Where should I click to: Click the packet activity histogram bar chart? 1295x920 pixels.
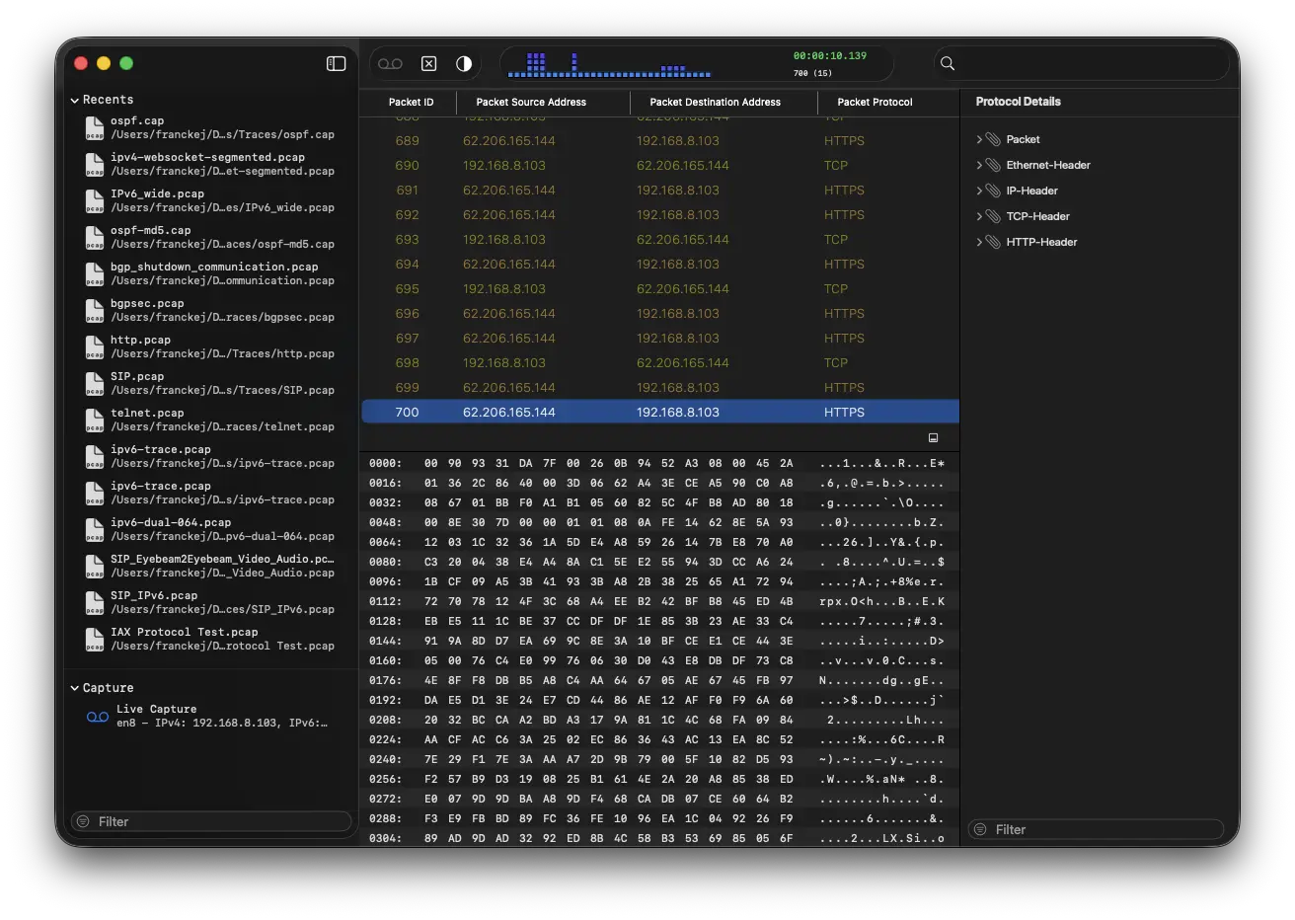pos(607,66)
